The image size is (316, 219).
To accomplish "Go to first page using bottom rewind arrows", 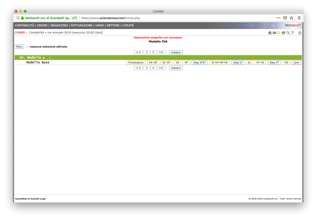I will tap(138, 68).
